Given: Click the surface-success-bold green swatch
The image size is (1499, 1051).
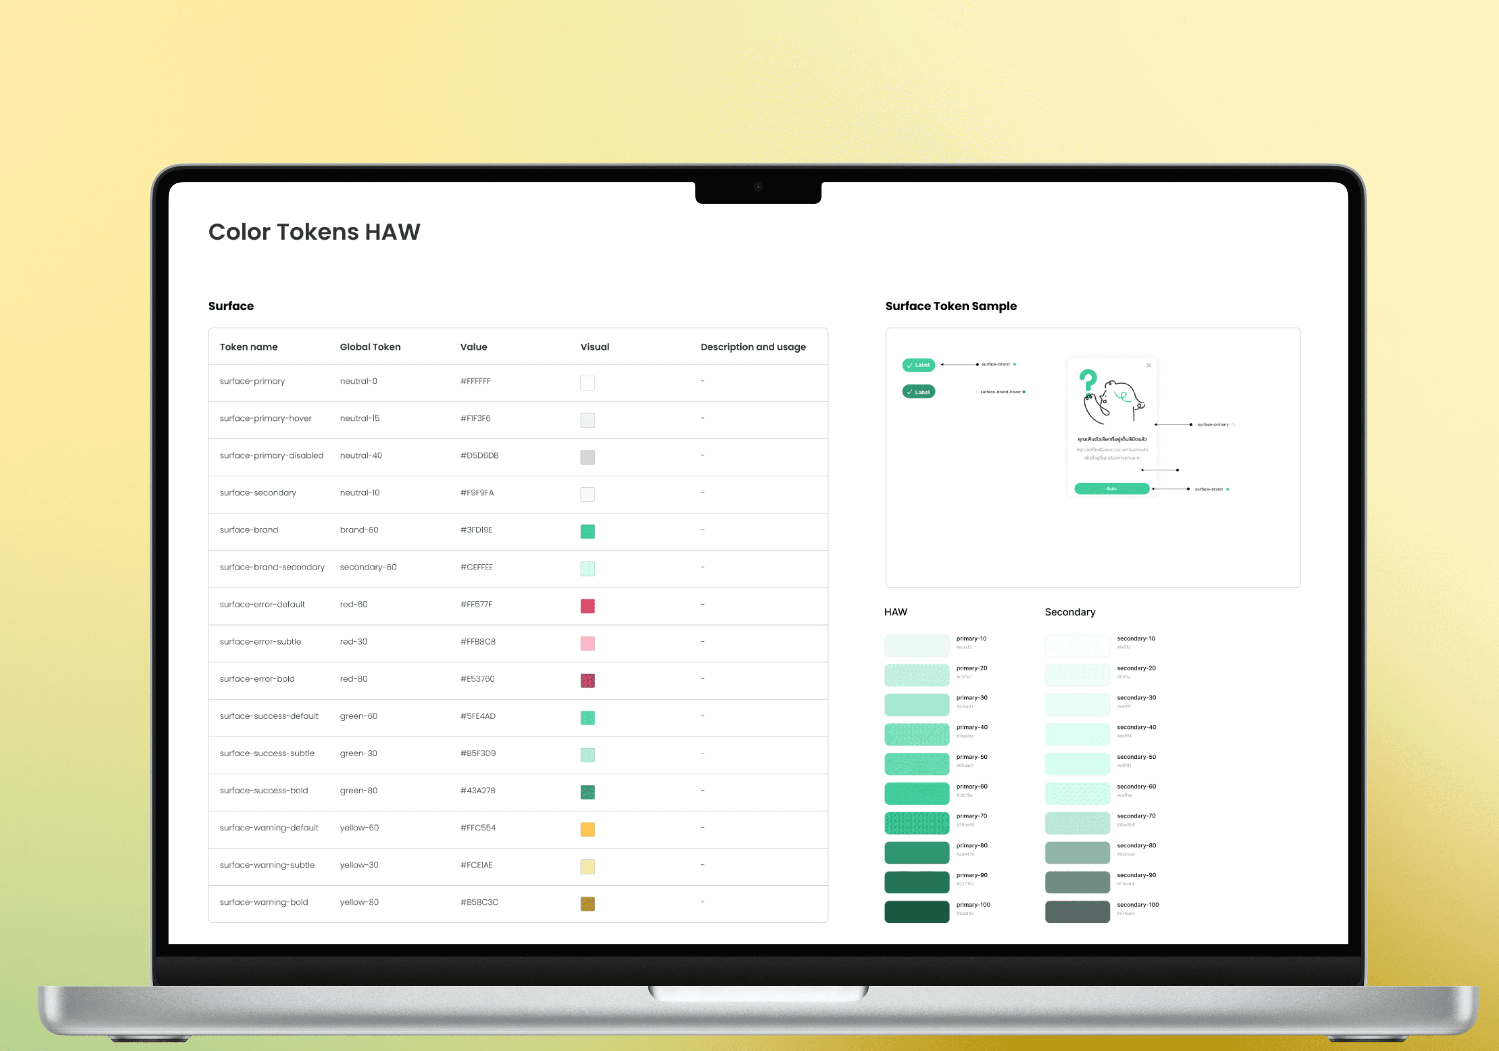Looking at the screenshot, I should tap(588, 792).
